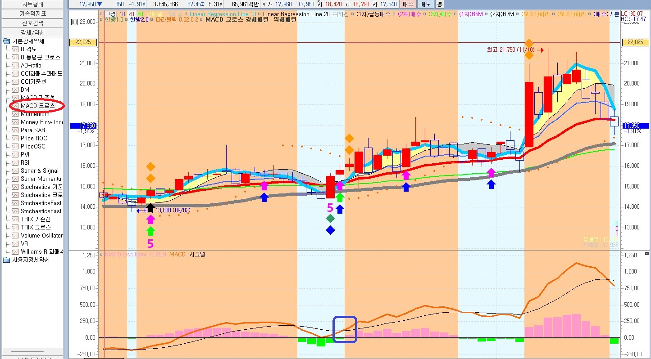The width and height of the screenshot is (651, 359).
Task: Select the Price ROC indicator icon
Action: [15, 139]
